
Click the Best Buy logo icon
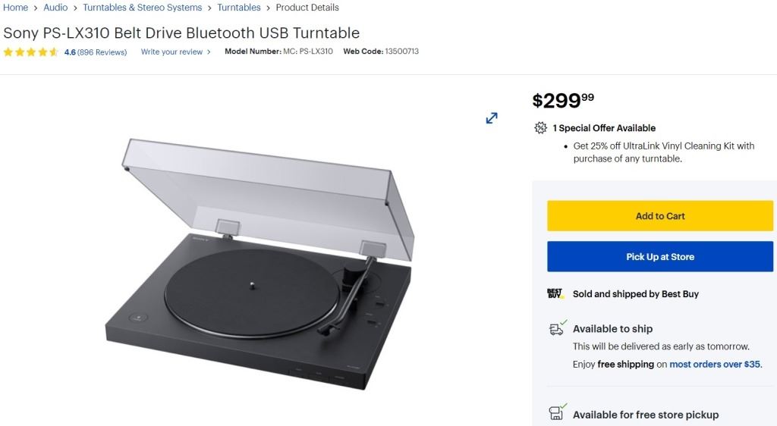click(556, 293)
